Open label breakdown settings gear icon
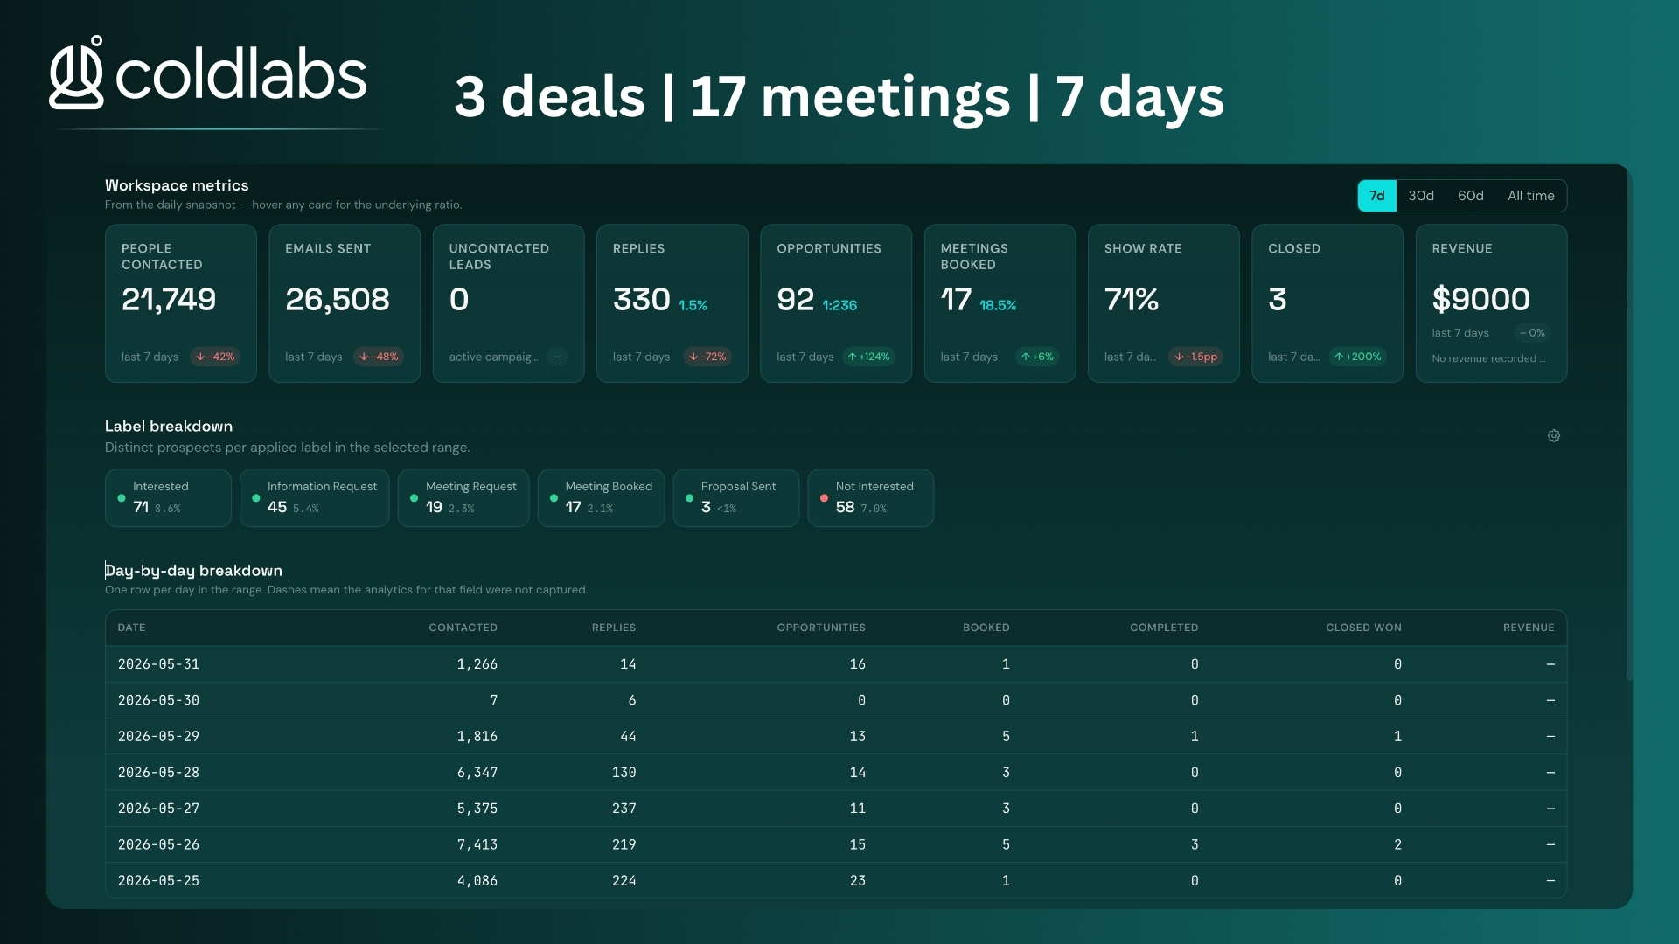This screenshot has height=944, width=1679. (1553, 435)
